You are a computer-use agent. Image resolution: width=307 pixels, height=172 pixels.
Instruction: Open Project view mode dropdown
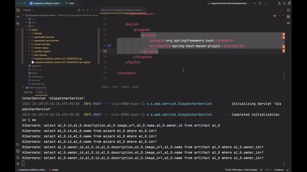(x=28, y=10)
